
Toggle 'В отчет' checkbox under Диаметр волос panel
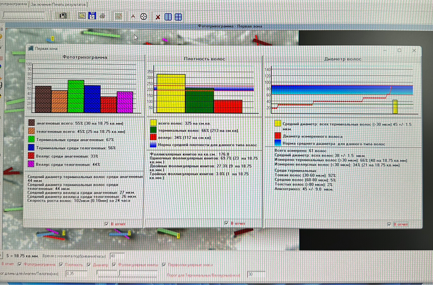389,224
